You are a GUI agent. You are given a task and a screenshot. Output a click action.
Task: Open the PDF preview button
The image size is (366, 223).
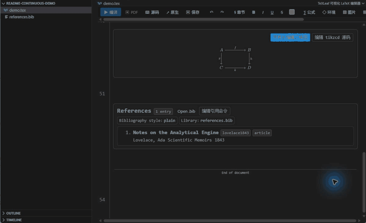(132, 12)
